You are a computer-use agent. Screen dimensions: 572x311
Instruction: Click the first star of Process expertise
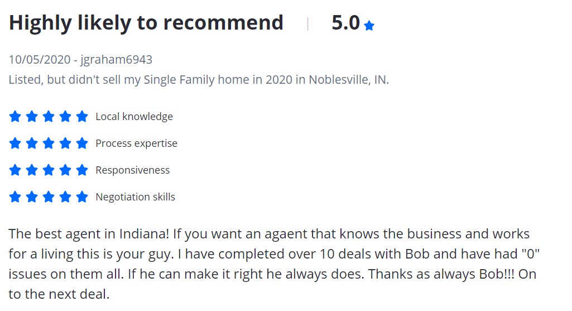tap(15, 143)
